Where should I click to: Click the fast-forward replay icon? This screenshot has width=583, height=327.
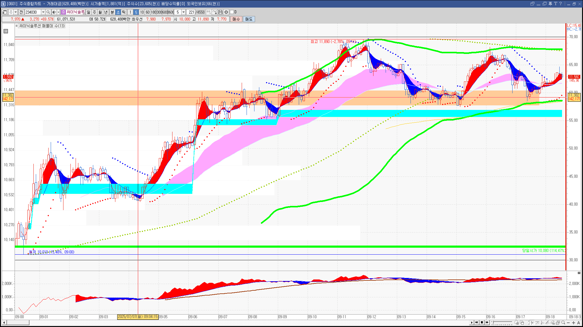tap(487, 322)
